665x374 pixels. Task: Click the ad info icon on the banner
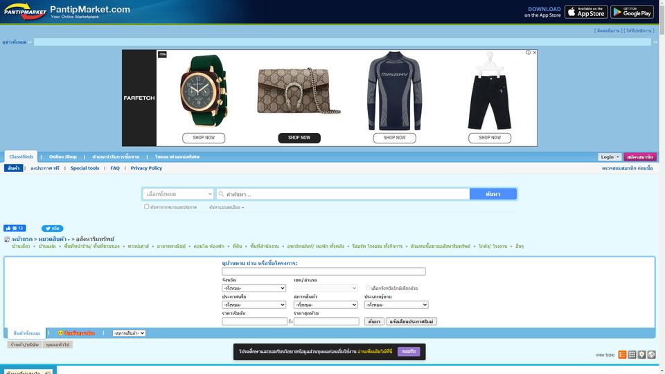528,53
